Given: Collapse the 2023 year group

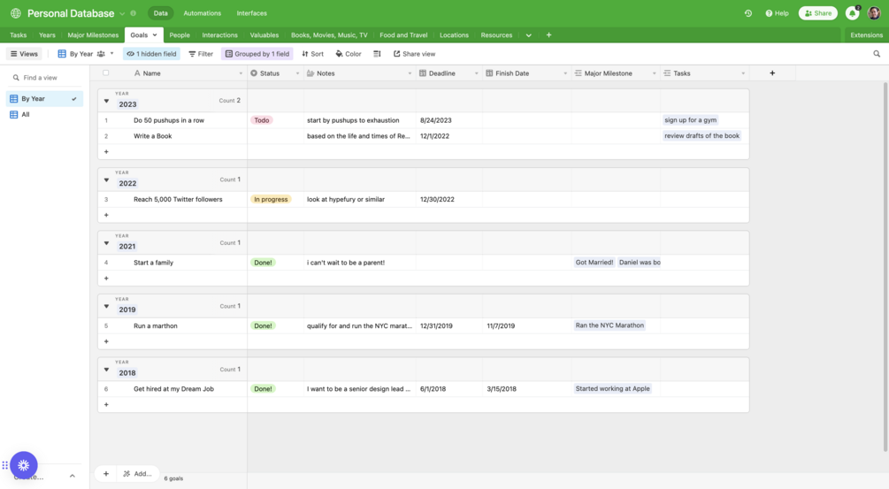Looking at the screenshot, I should tap(106, 102).
